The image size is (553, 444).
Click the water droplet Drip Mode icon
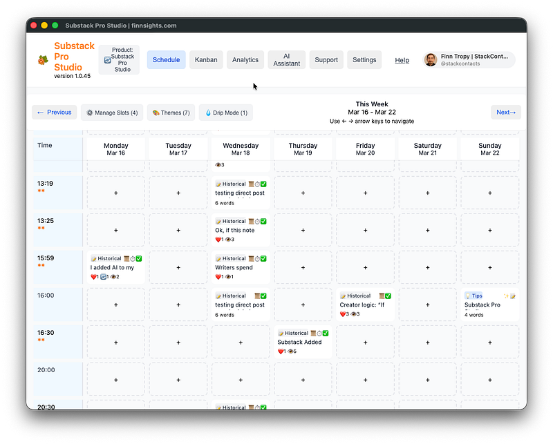pyautogui.click(x=208, y=113)
